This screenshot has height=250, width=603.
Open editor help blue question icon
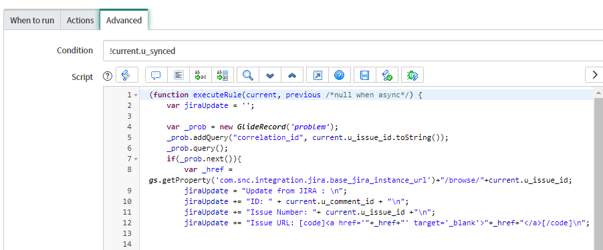pyautogui.click(x=339, y=75)
